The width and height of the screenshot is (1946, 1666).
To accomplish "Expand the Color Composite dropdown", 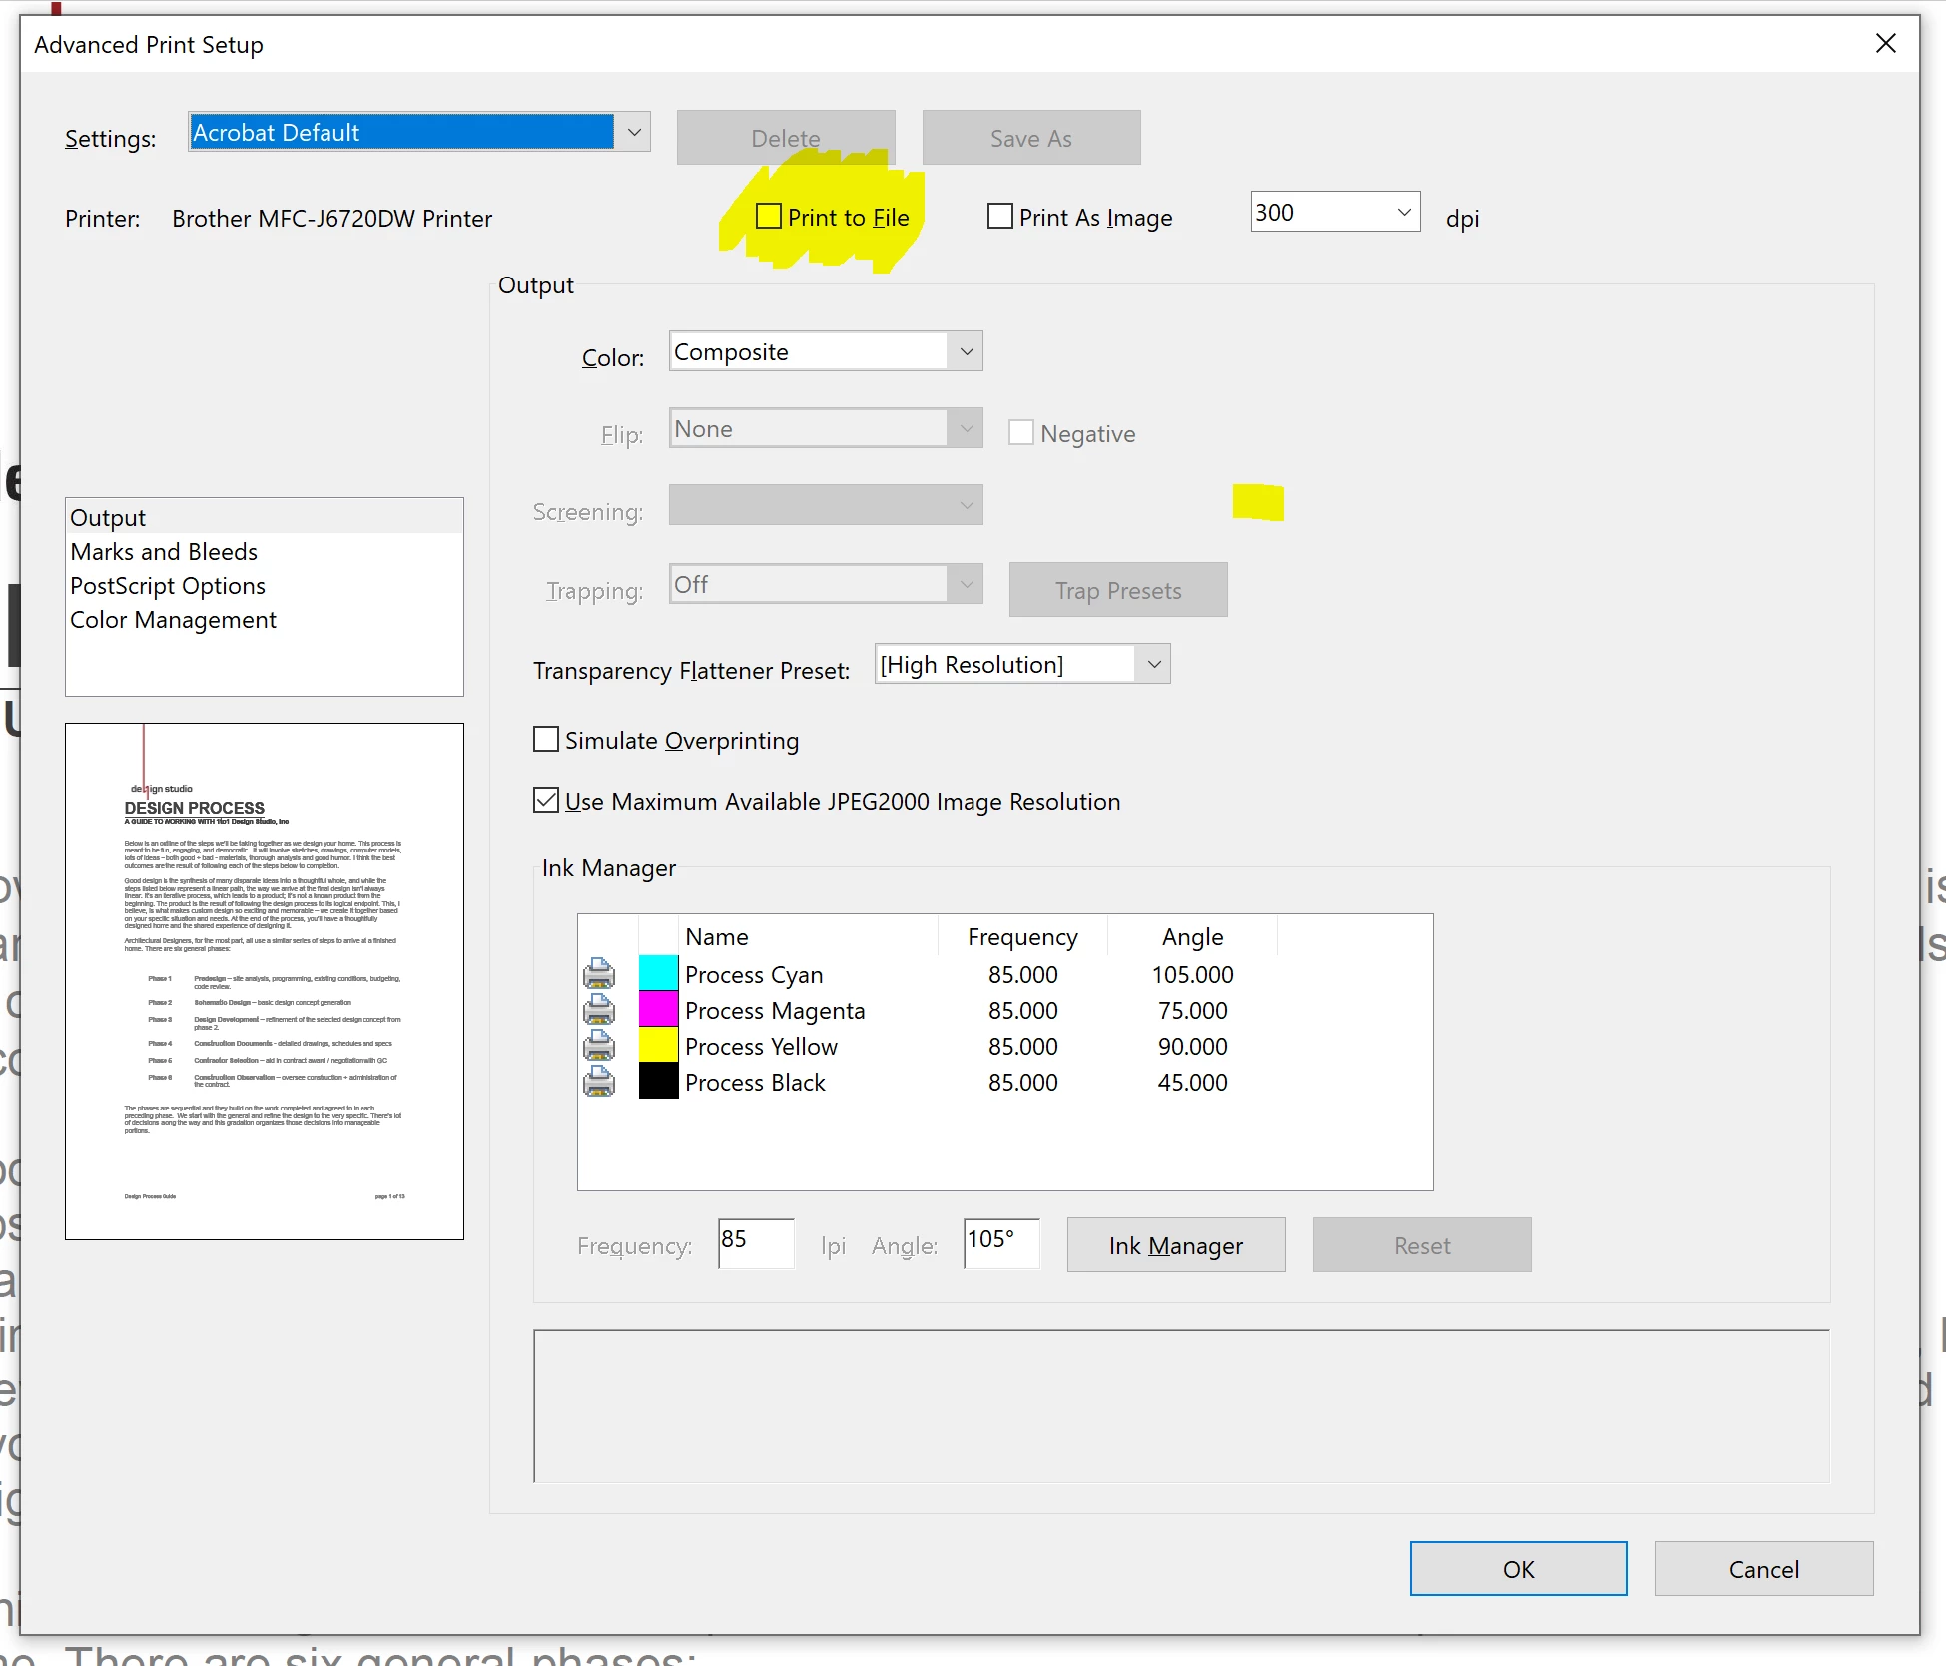I will click(x=966, y=351).
